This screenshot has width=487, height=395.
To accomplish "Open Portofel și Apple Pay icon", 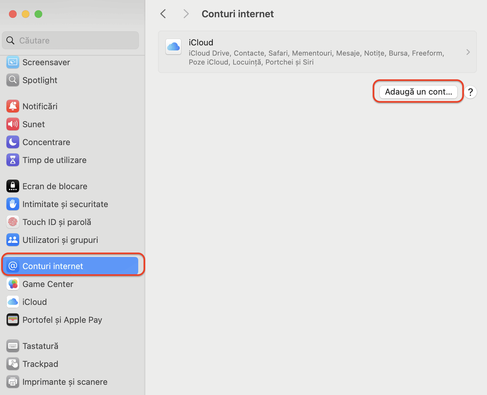I will coord(13,320).
